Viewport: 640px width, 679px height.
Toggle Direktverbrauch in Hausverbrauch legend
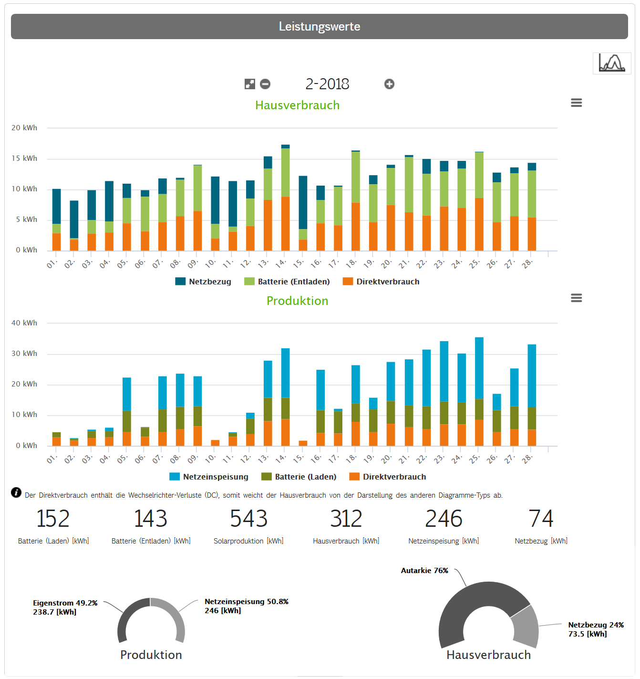click(x=382, y=282)
